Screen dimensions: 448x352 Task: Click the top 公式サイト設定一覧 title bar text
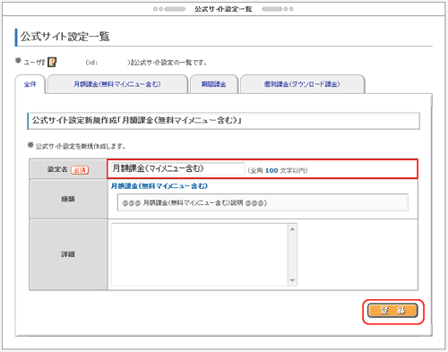pyautogui.click(x=223, y=9)
